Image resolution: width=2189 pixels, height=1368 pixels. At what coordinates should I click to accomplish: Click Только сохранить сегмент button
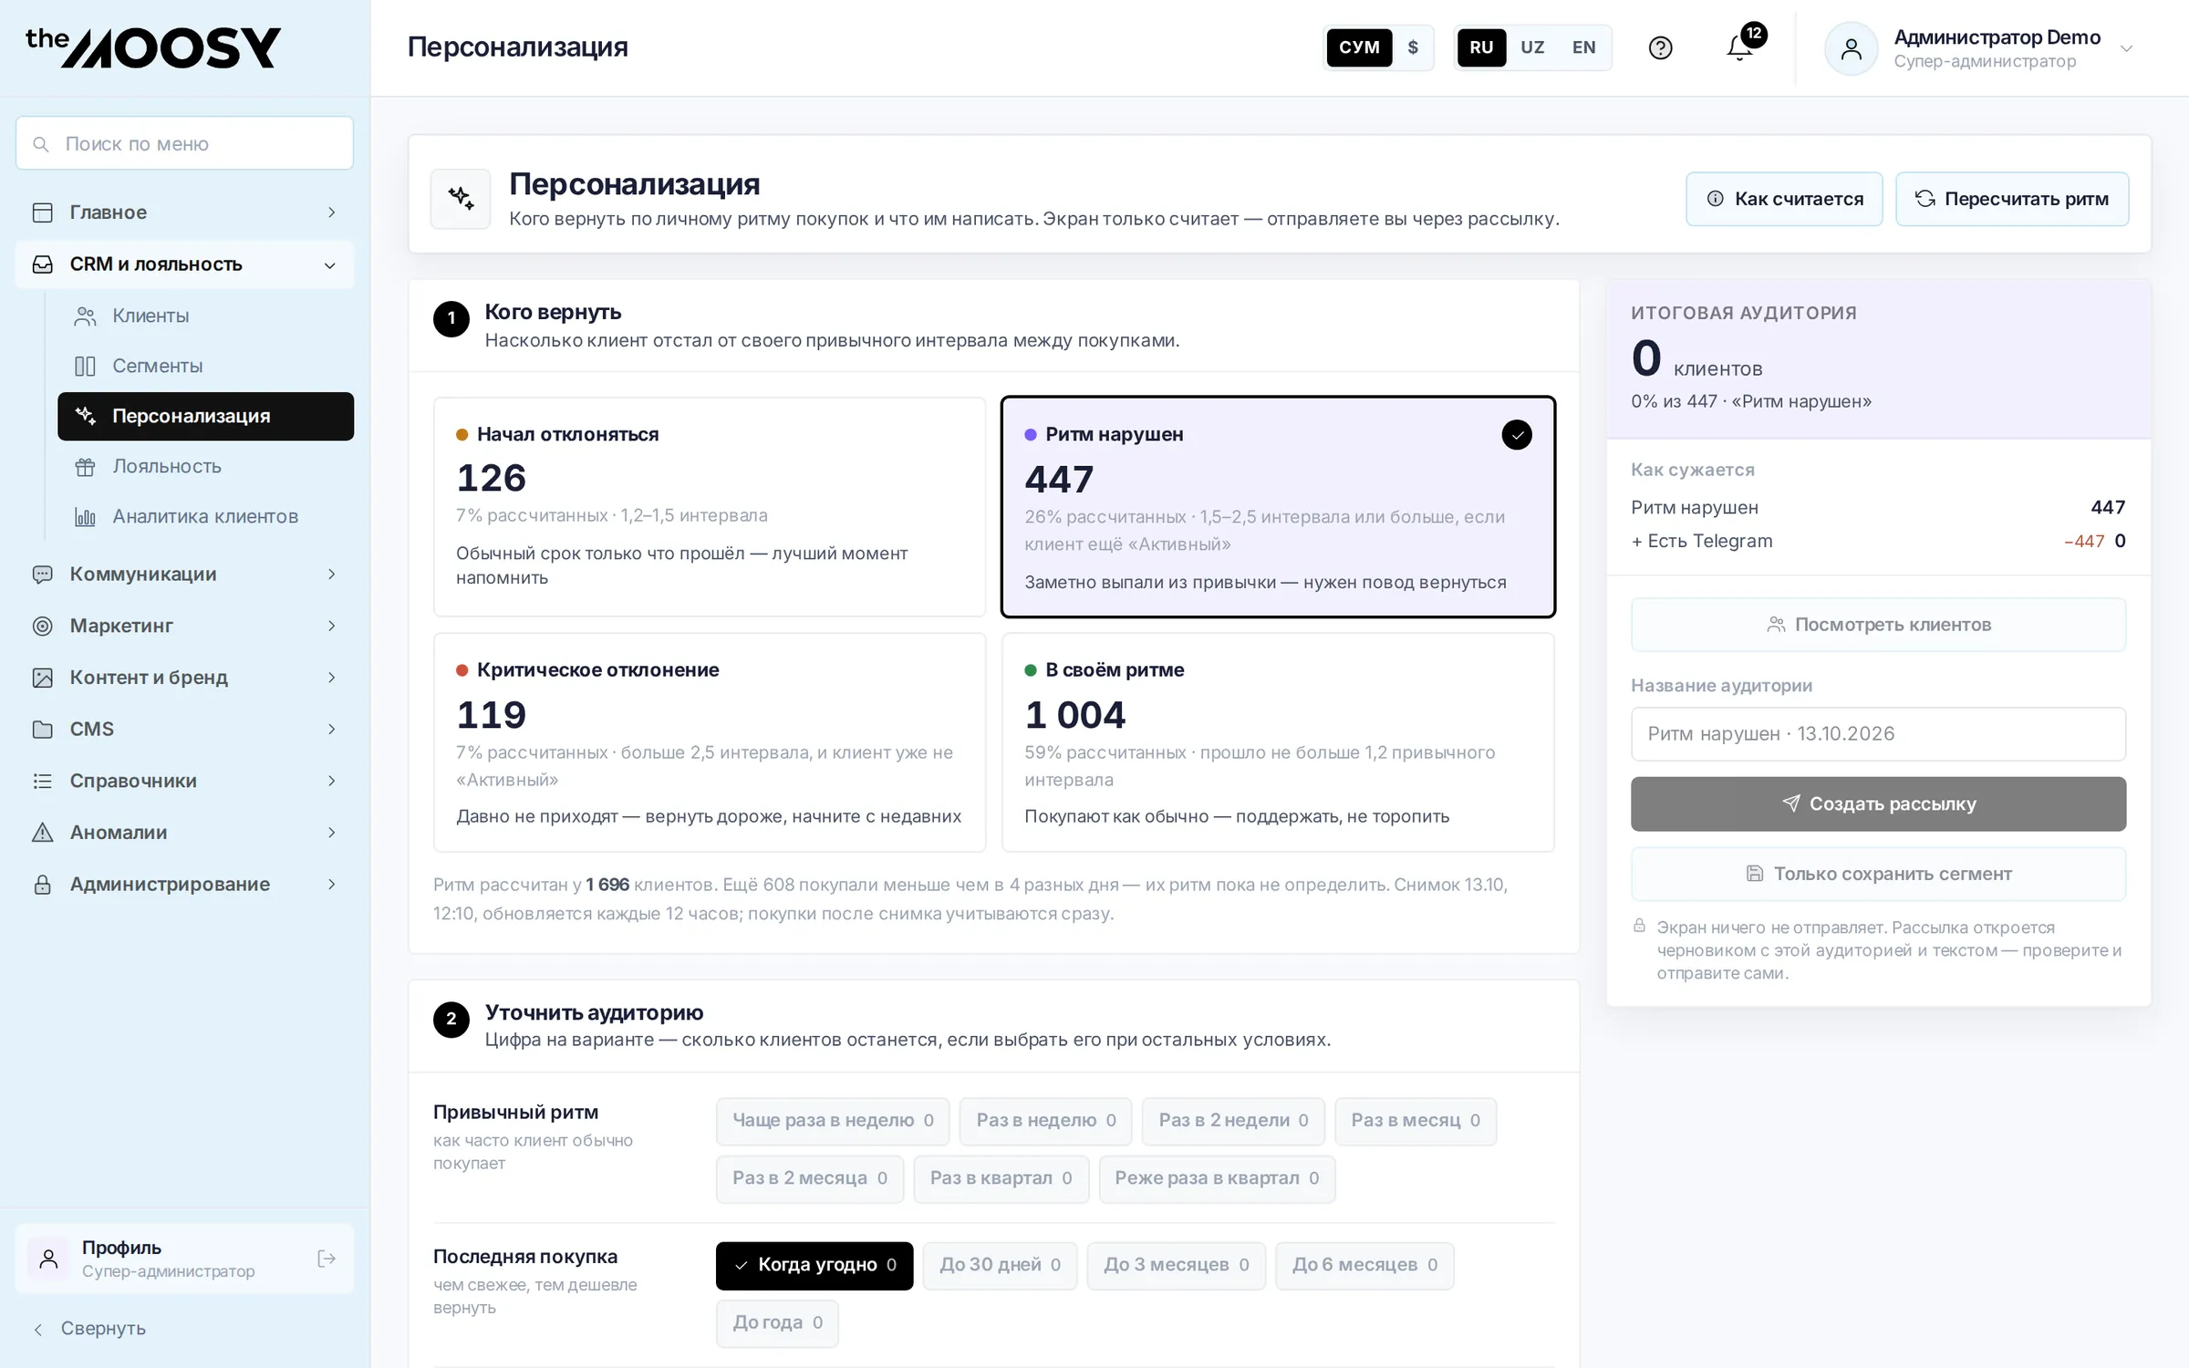tap(1878, 874)
